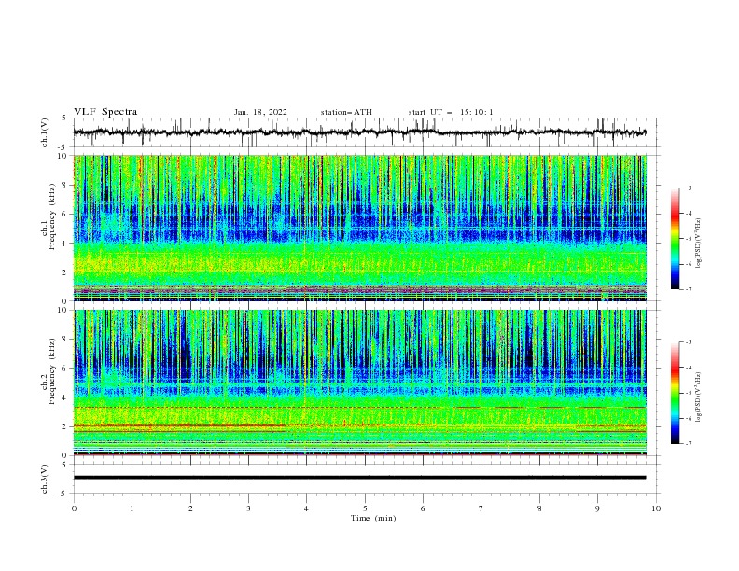Click the "log(PSD)(V²/Hz)" label of upper colorbar
The height and width of the screenshot is (571, 739).
(x=698, y=244)
